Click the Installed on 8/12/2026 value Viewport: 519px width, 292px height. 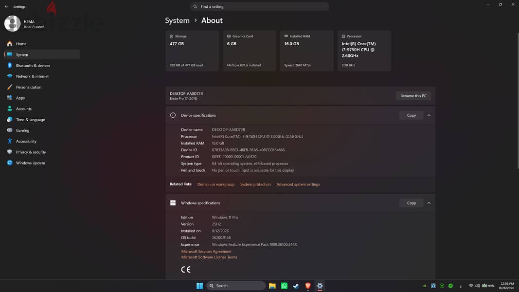(x=220, y=231)
